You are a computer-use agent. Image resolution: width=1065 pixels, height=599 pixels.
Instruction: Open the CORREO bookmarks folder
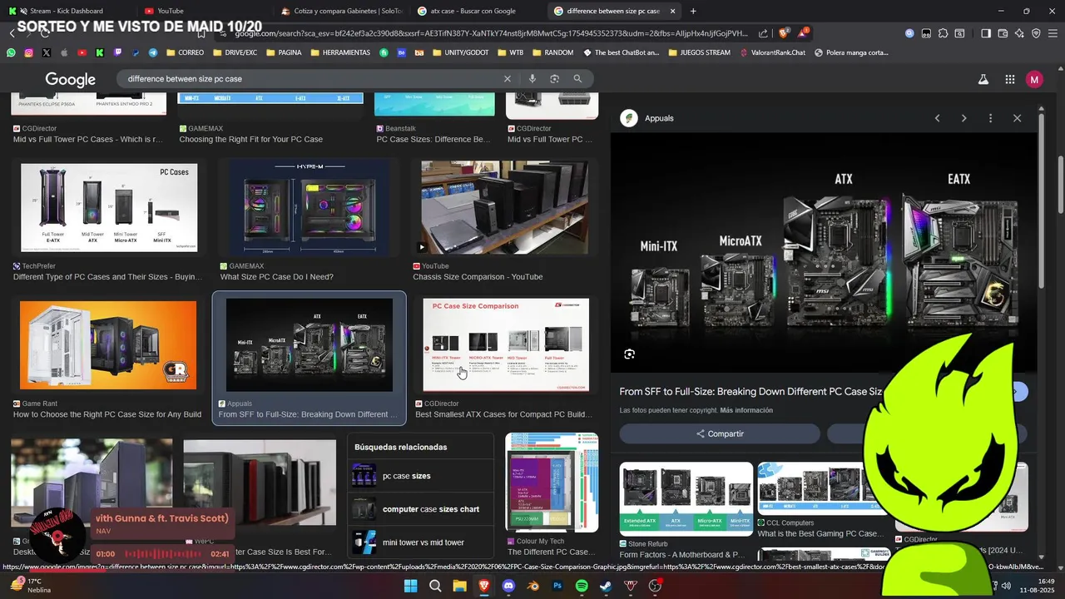[x=185, y=52]
